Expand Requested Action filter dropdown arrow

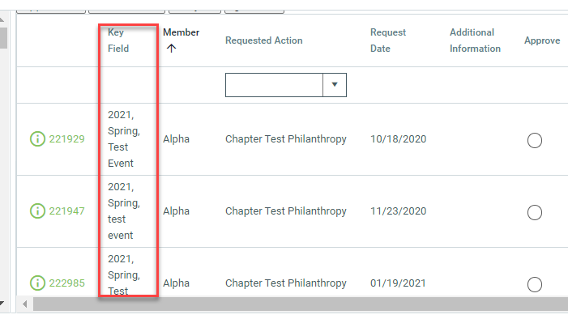click(335, 85)
